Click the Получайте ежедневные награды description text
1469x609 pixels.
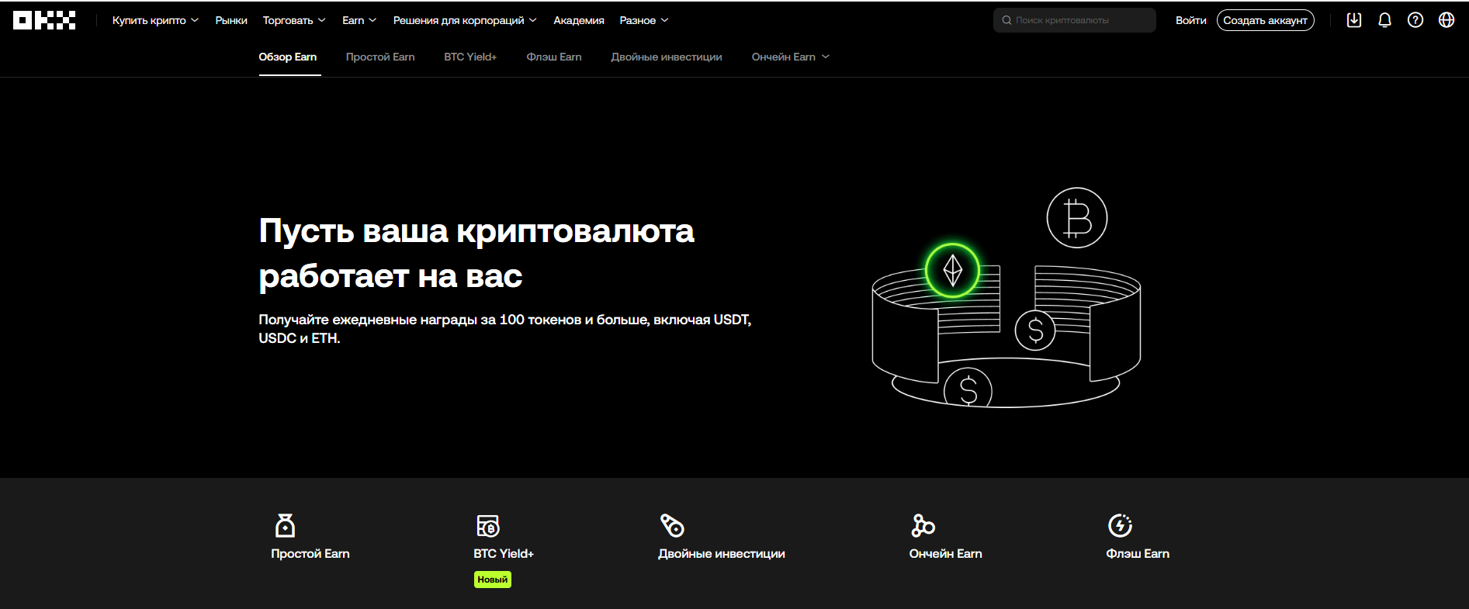click(x=505, y=329)
